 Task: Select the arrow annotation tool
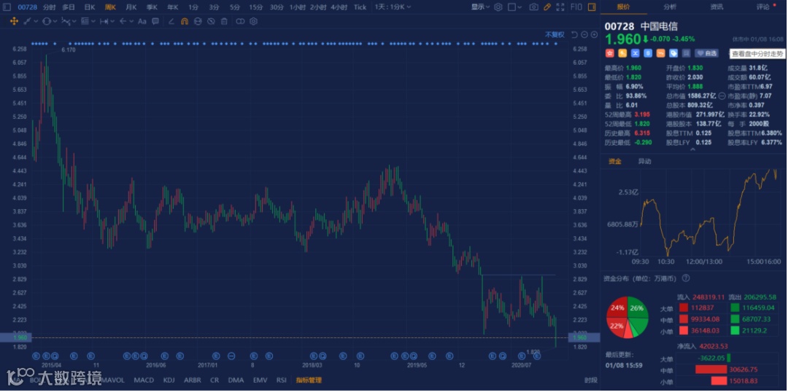click(x=123, y=22)
